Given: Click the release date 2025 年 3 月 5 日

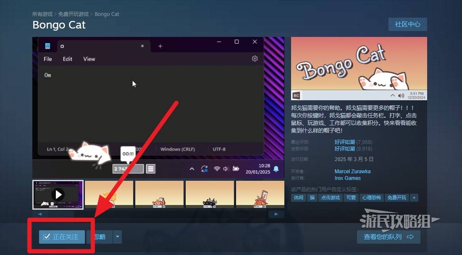Looking at the screenshot, I should click(354, 159).
